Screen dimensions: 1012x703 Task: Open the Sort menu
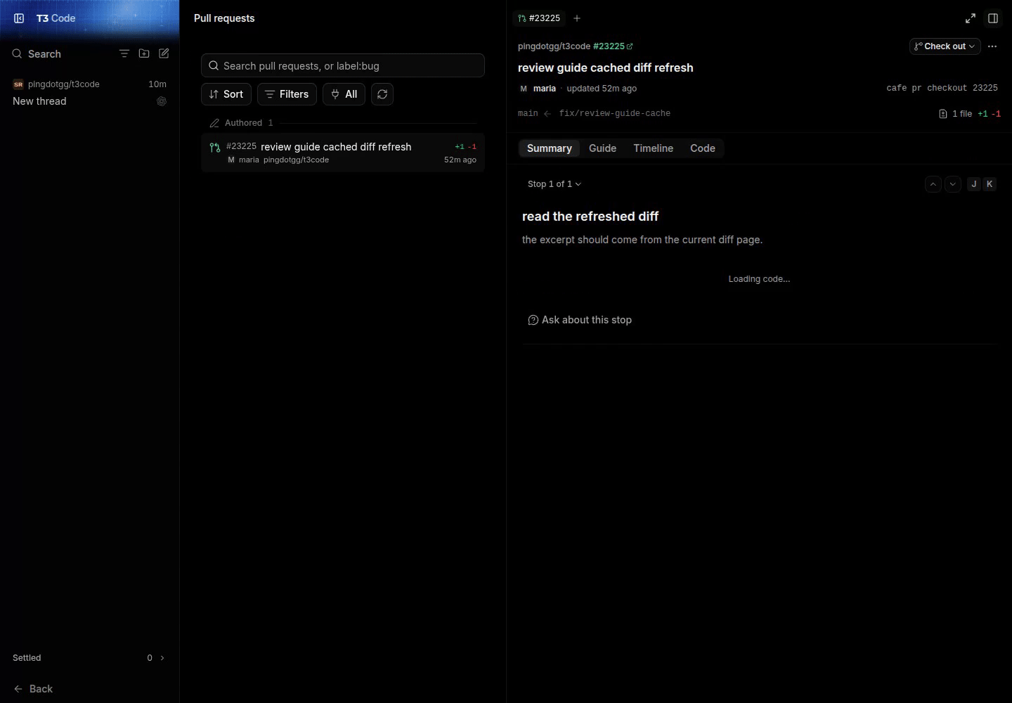(x=226, y=94)
